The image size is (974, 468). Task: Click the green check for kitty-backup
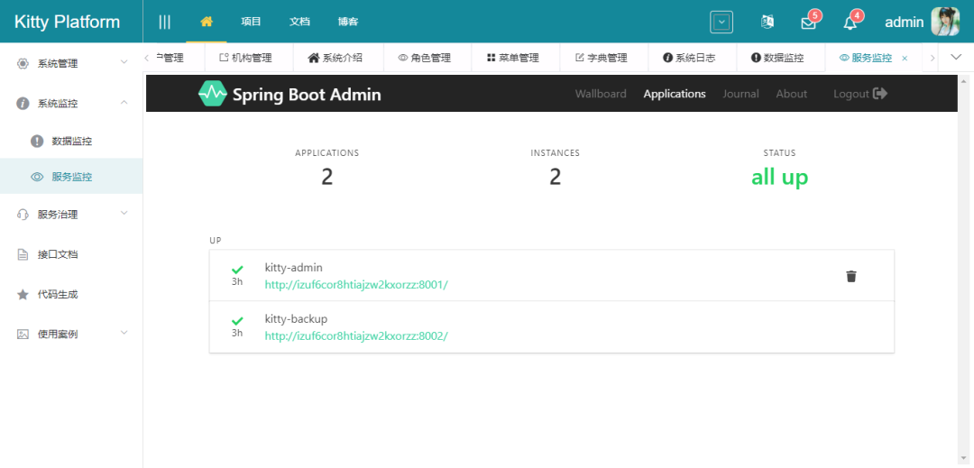click(x=237, y=321)
